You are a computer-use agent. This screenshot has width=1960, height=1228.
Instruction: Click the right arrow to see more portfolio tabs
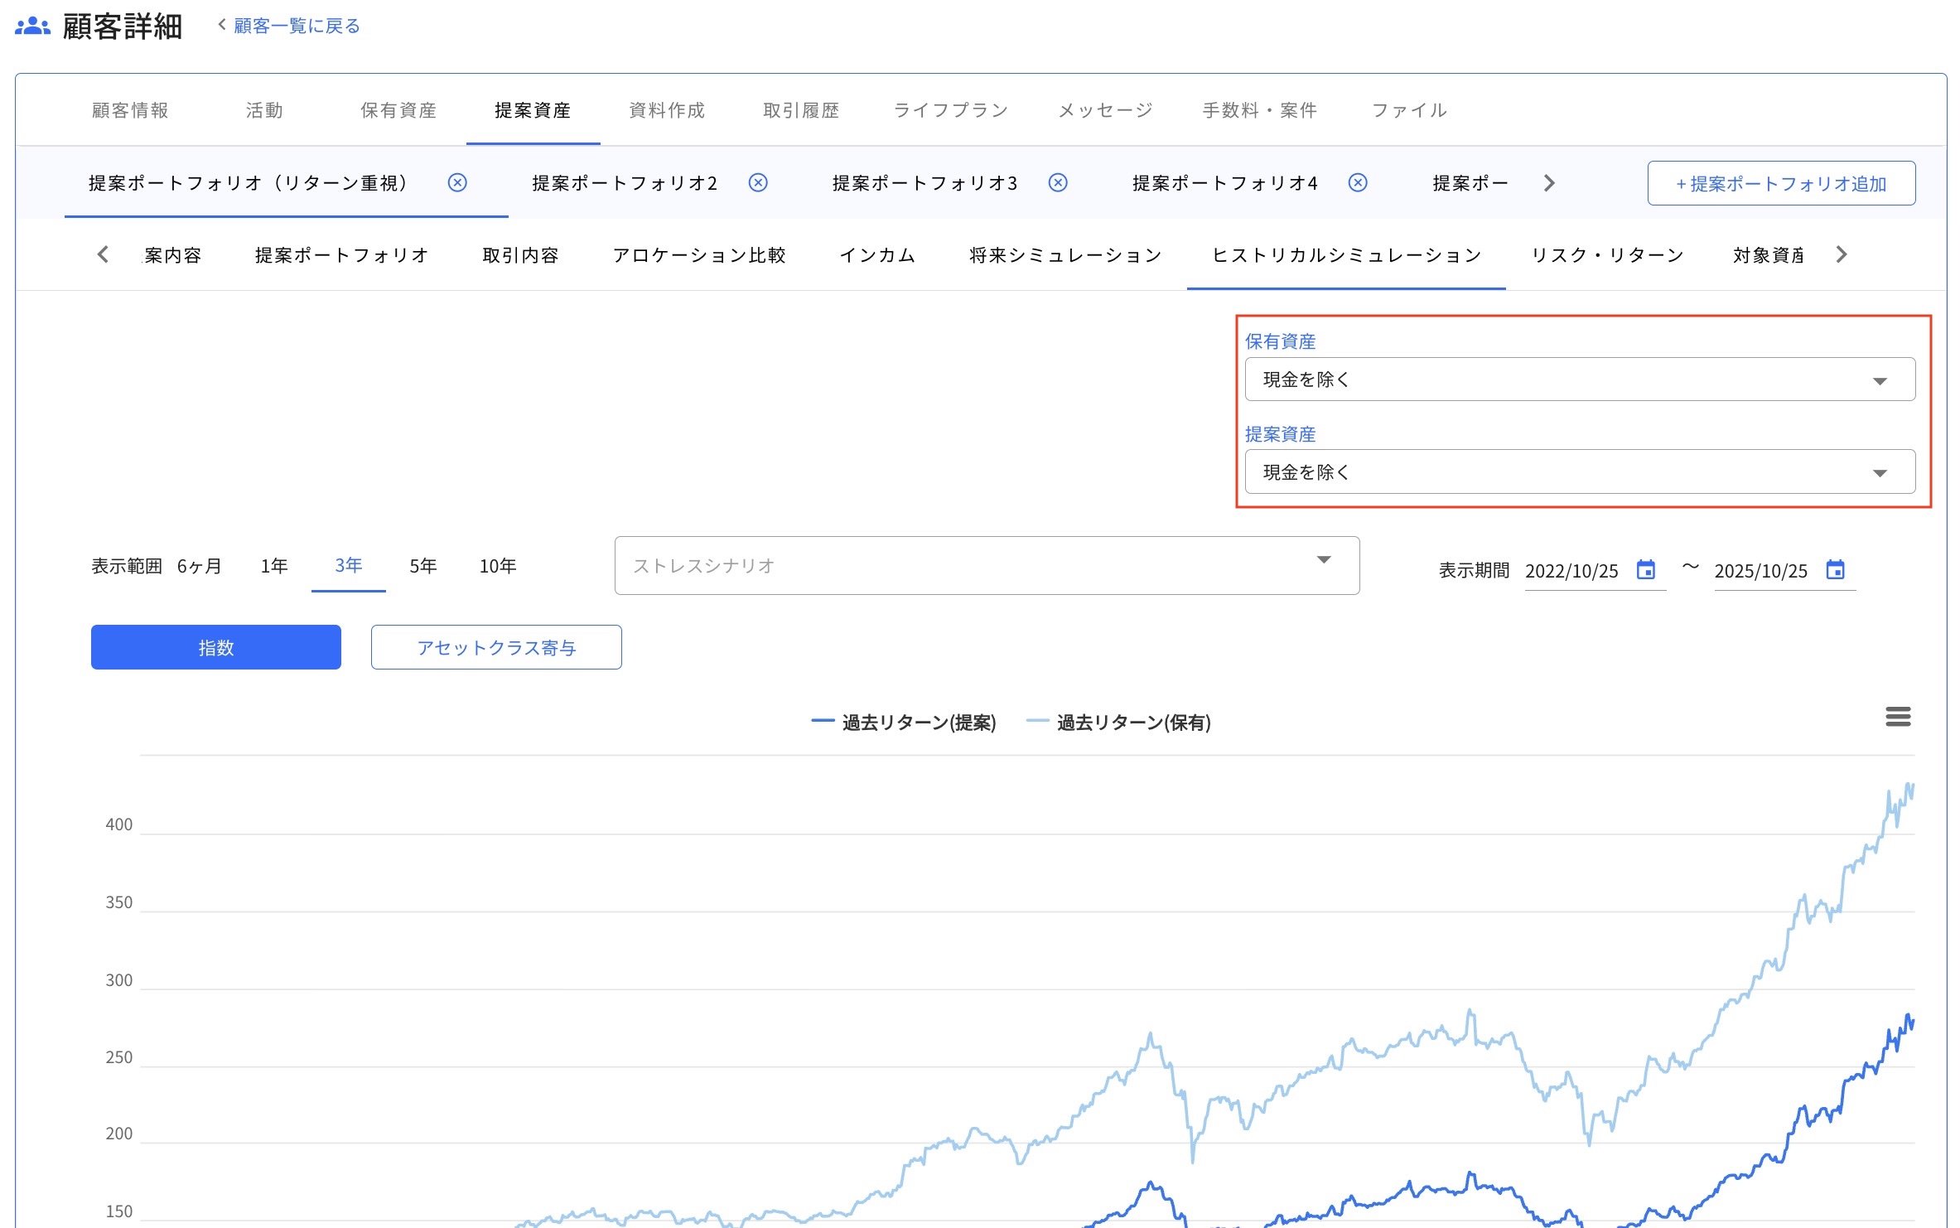coord(1547,183)
